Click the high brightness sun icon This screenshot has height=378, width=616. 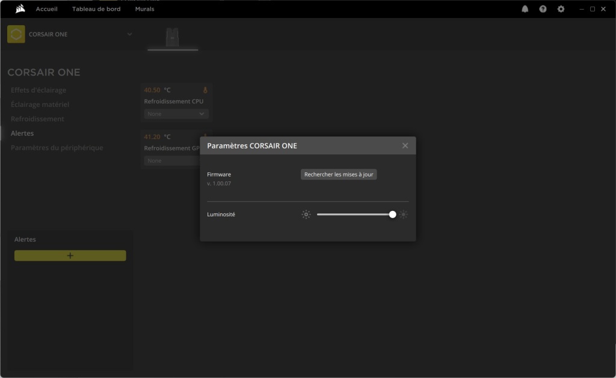(x=404, y=215)
